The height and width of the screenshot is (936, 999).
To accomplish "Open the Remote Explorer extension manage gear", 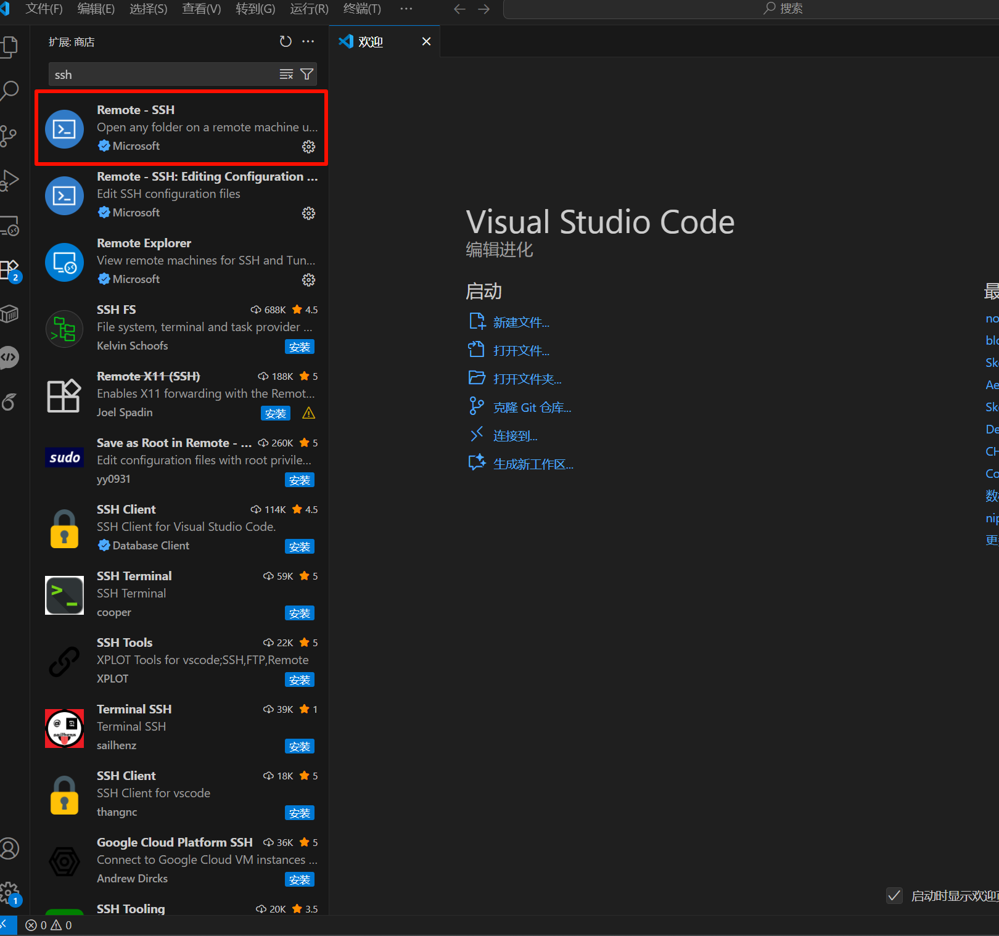I will pyautogui.click(x=308, y=279).
